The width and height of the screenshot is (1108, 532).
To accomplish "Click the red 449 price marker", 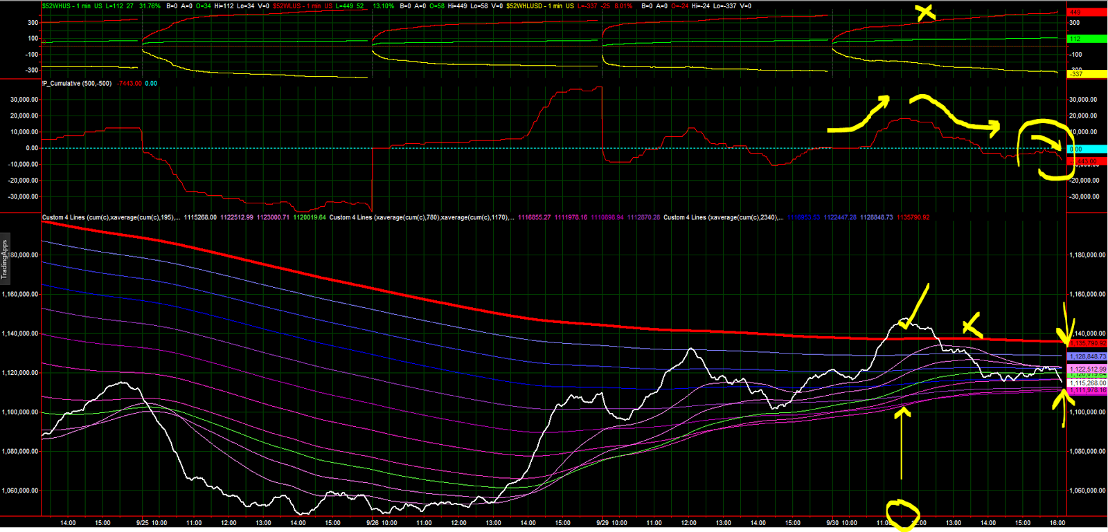I will point(1086,12).
